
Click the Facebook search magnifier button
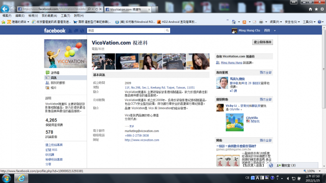point(167,30)
